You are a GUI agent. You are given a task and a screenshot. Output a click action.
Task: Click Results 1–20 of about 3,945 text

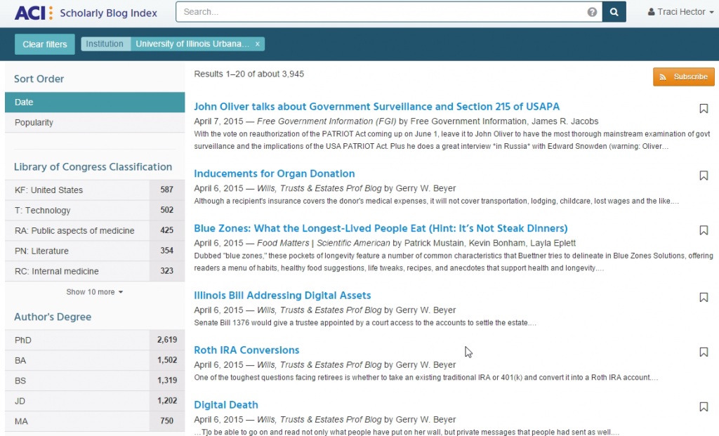click(249, 74)
